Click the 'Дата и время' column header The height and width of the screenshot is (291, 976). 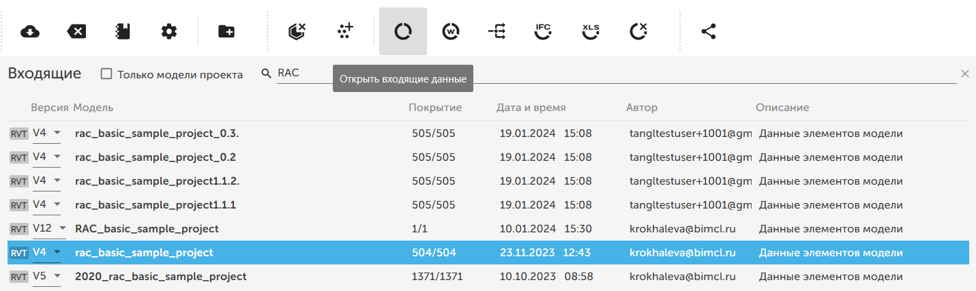(x=531, y=108)
